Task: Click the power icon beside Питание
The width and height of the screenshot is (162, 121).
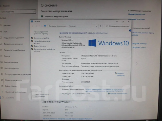Action: click(1, 50)
